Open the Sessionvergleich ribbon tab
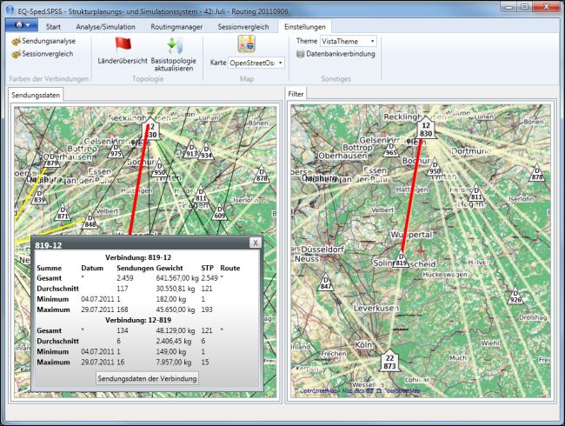The image size is (565, 426). pos(243,27)
